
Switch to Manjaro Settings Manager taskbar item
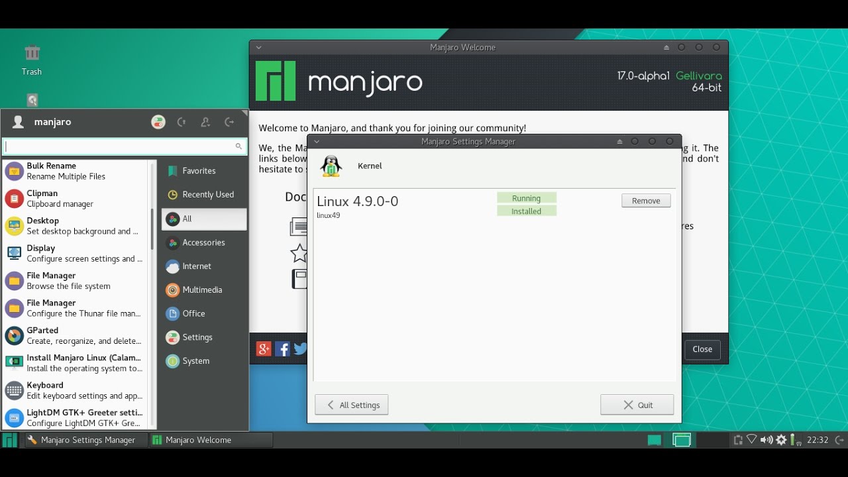(x=85, y=440)
